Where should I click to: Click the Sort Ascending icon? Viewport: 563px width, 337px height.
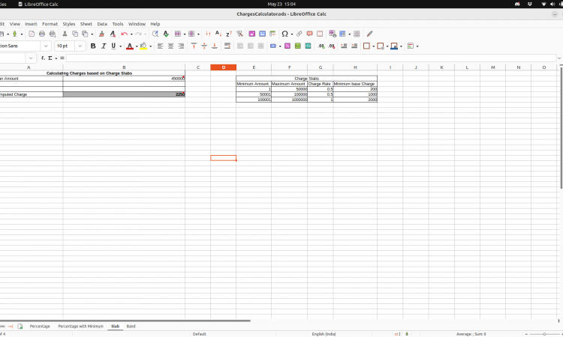pos(218,34)
